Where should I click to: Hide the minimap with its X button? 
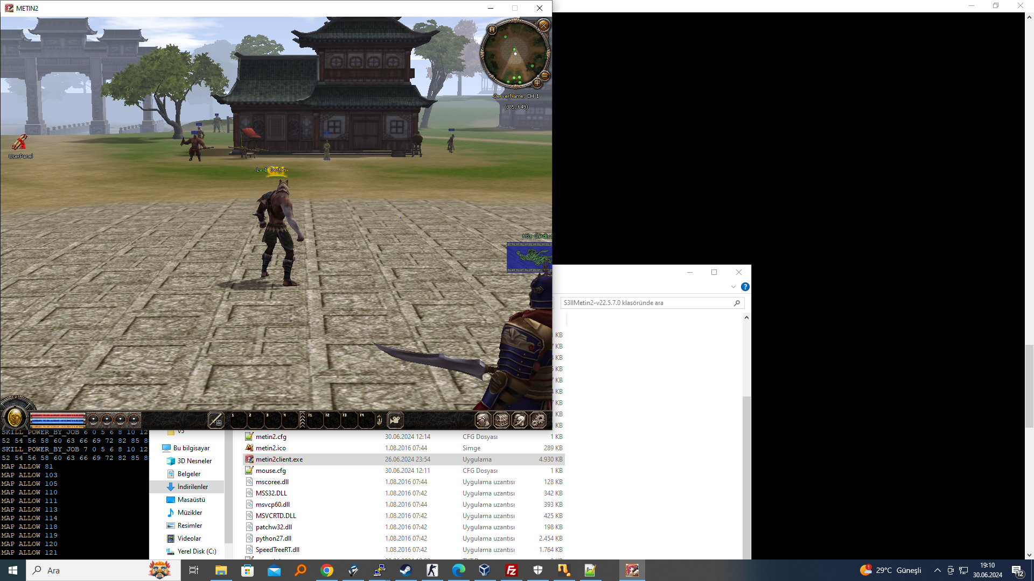click(543, 25)
